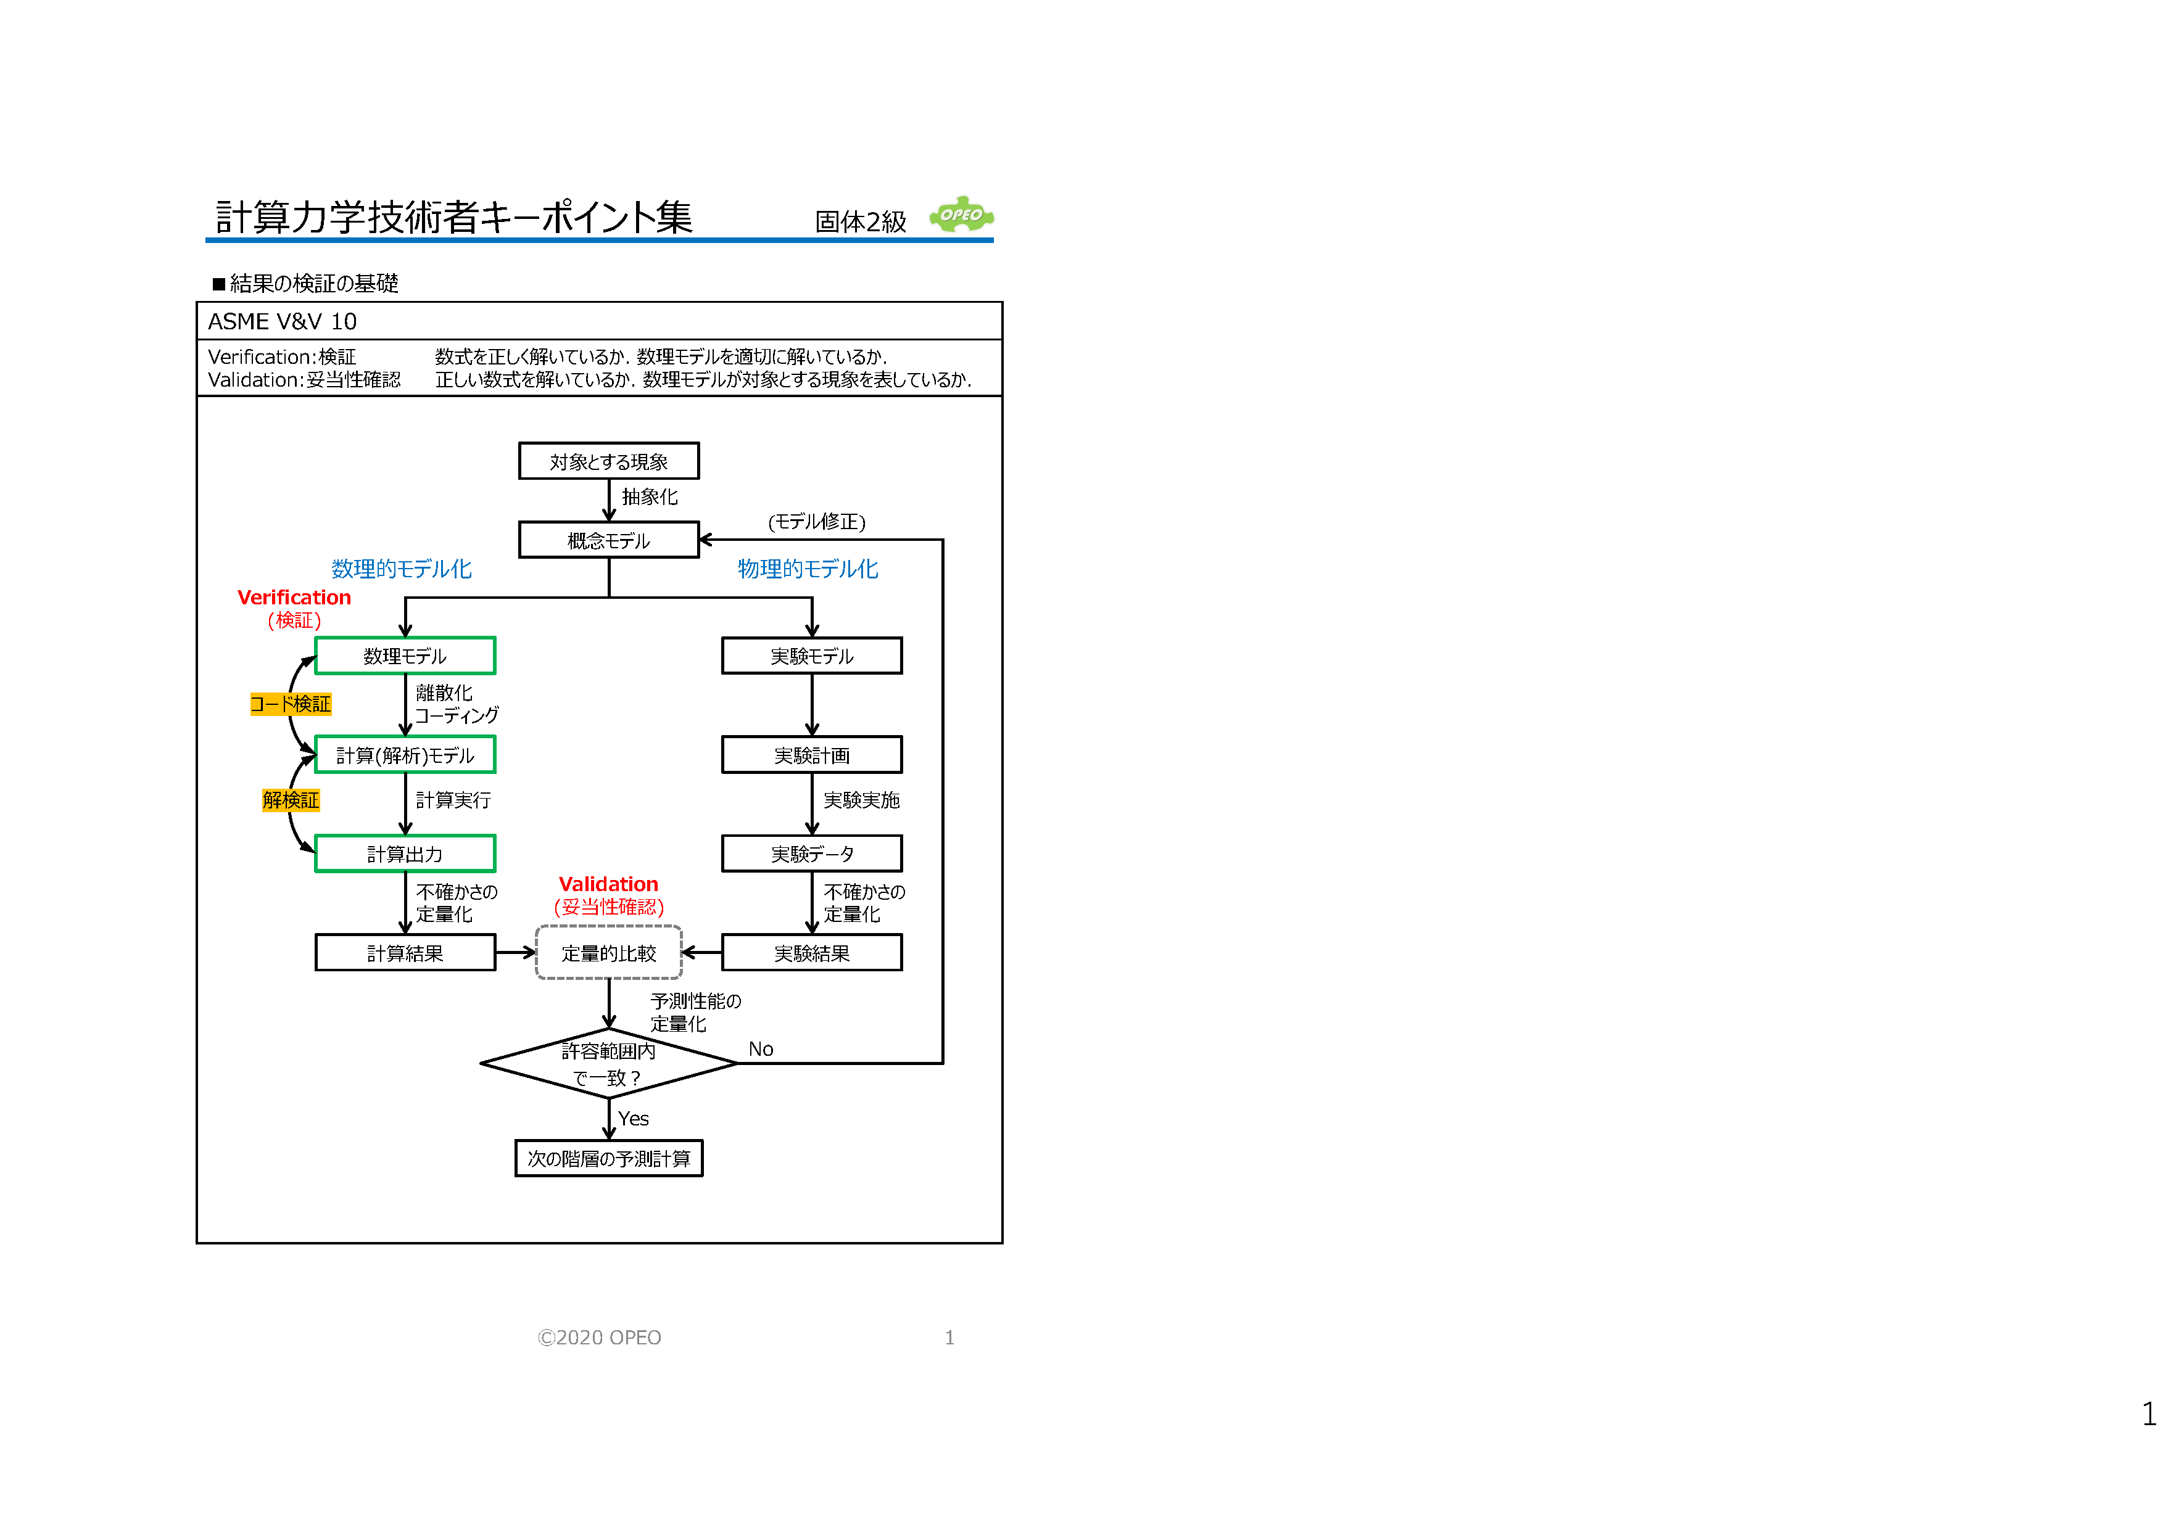
Task: Click the '予測性能の定量化' label
Action: click(696, 1013)
